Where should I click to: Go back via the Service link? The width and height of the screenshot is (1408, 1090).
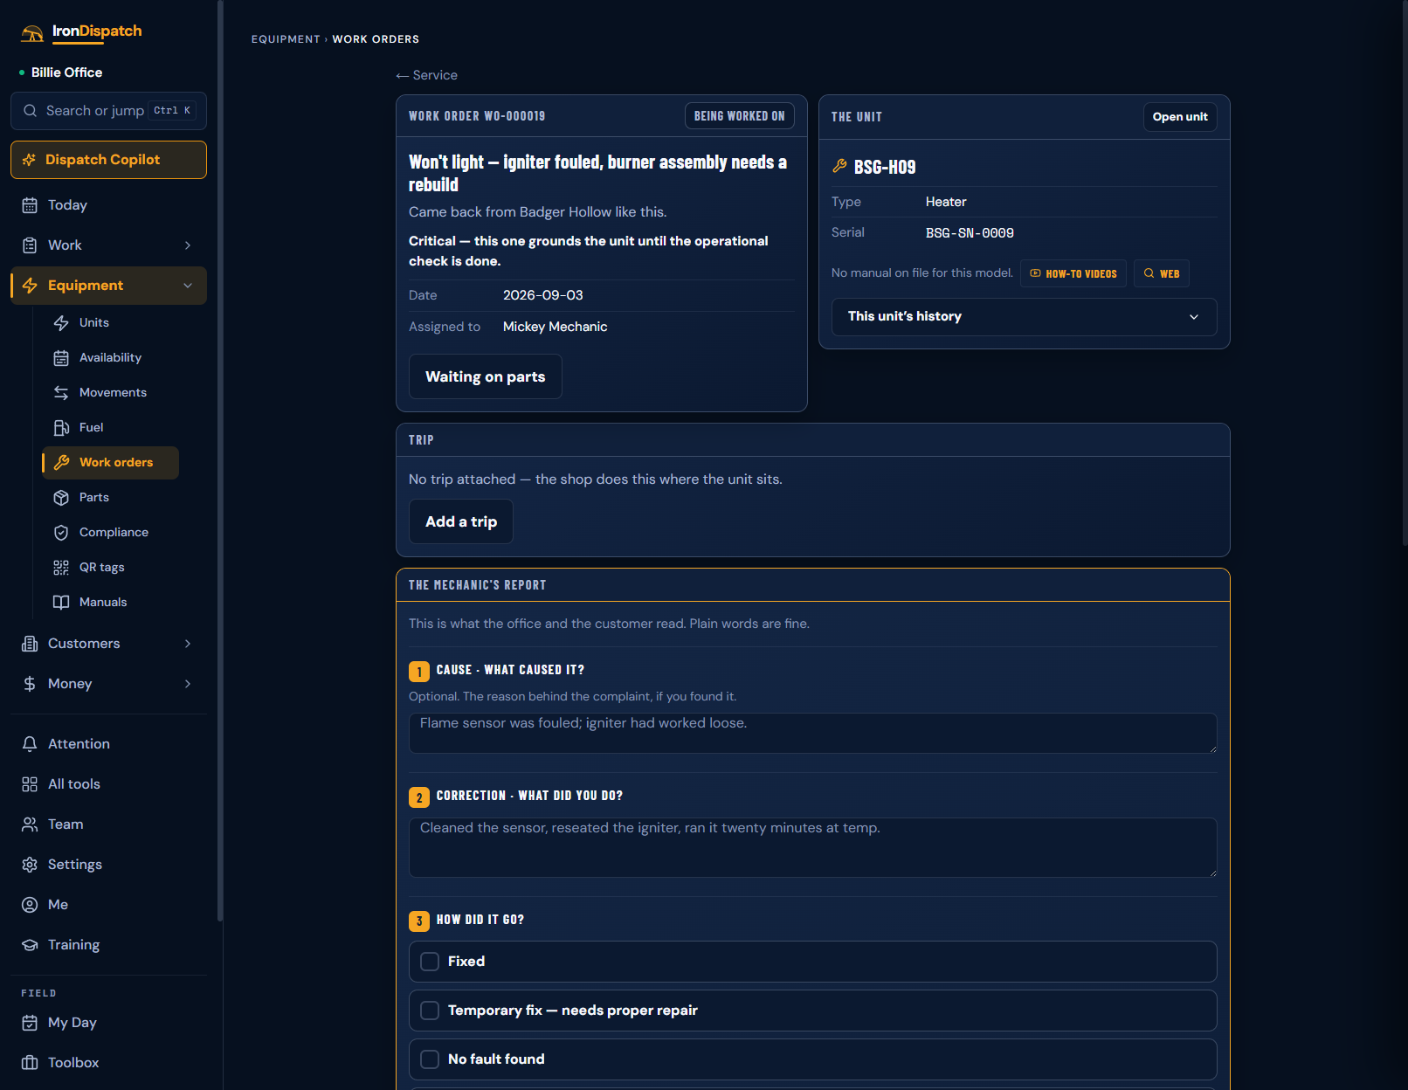[x=426, y=75]
